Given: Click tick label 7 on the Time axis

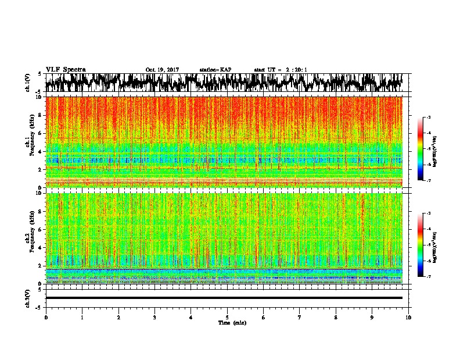Looking at the screenshot, I should point(300,318).
